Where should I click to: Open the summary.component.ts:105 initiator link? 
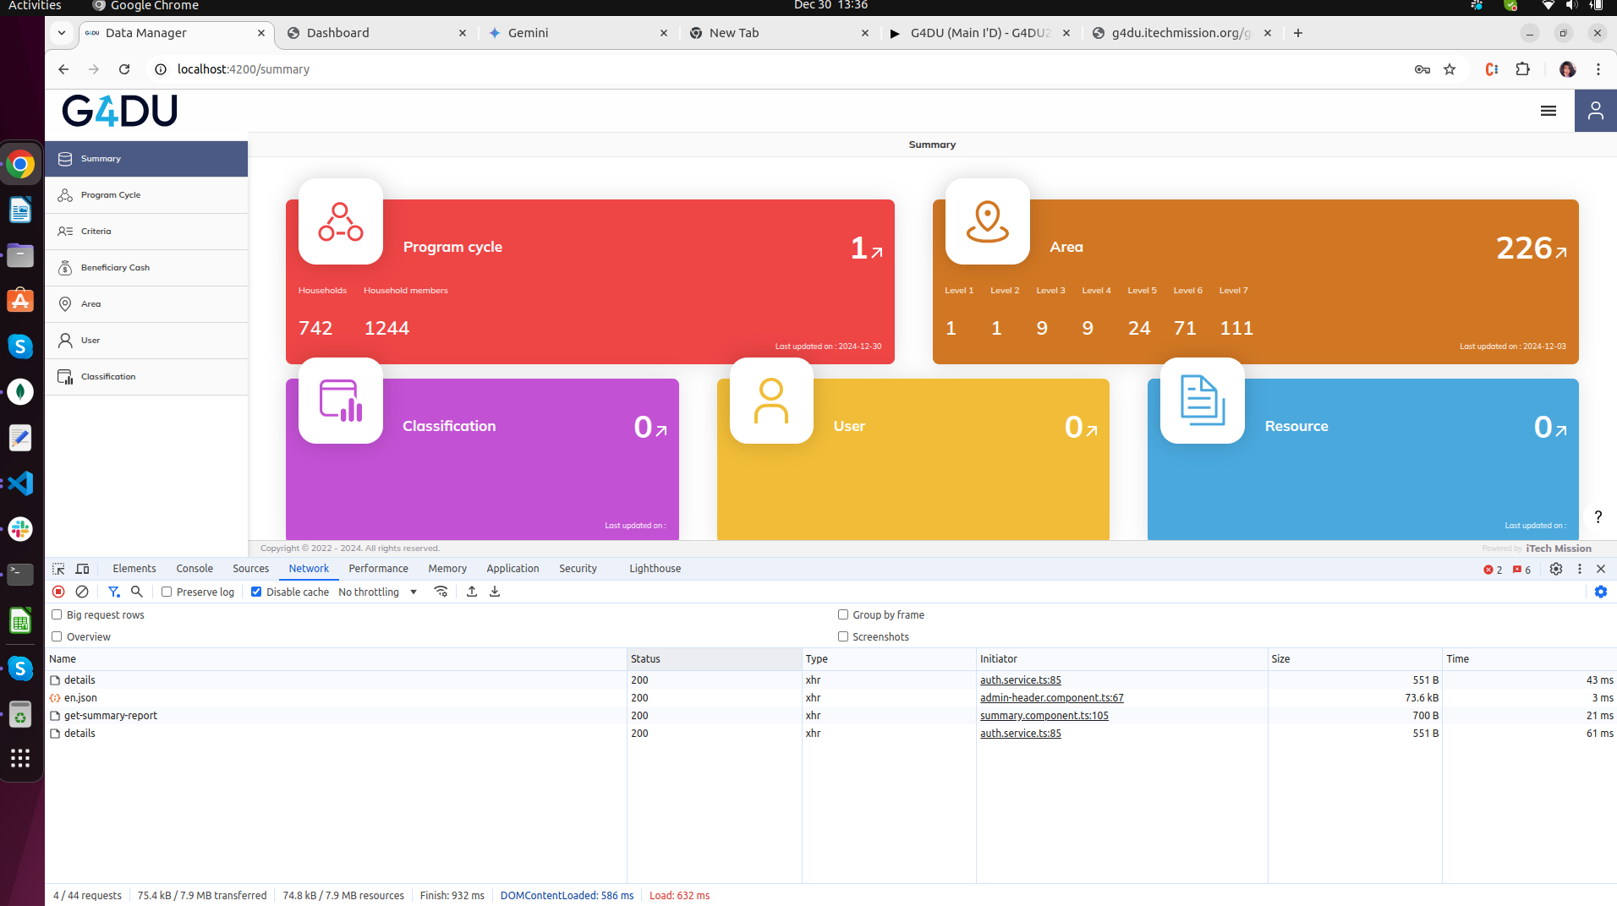1044,716
